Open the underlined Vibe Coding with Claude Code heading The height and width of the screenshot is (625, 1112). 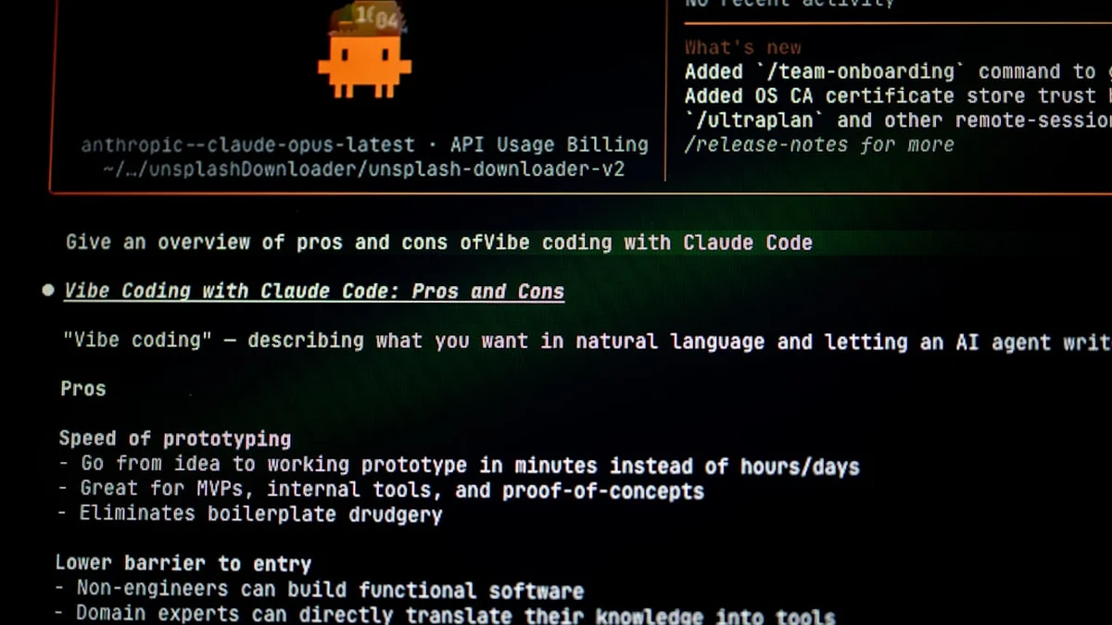point(314,292)
